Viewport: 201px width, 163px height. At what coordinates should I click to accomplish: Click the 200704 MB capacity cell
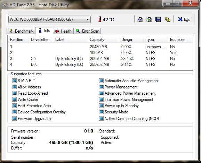[x=99, y=59]
